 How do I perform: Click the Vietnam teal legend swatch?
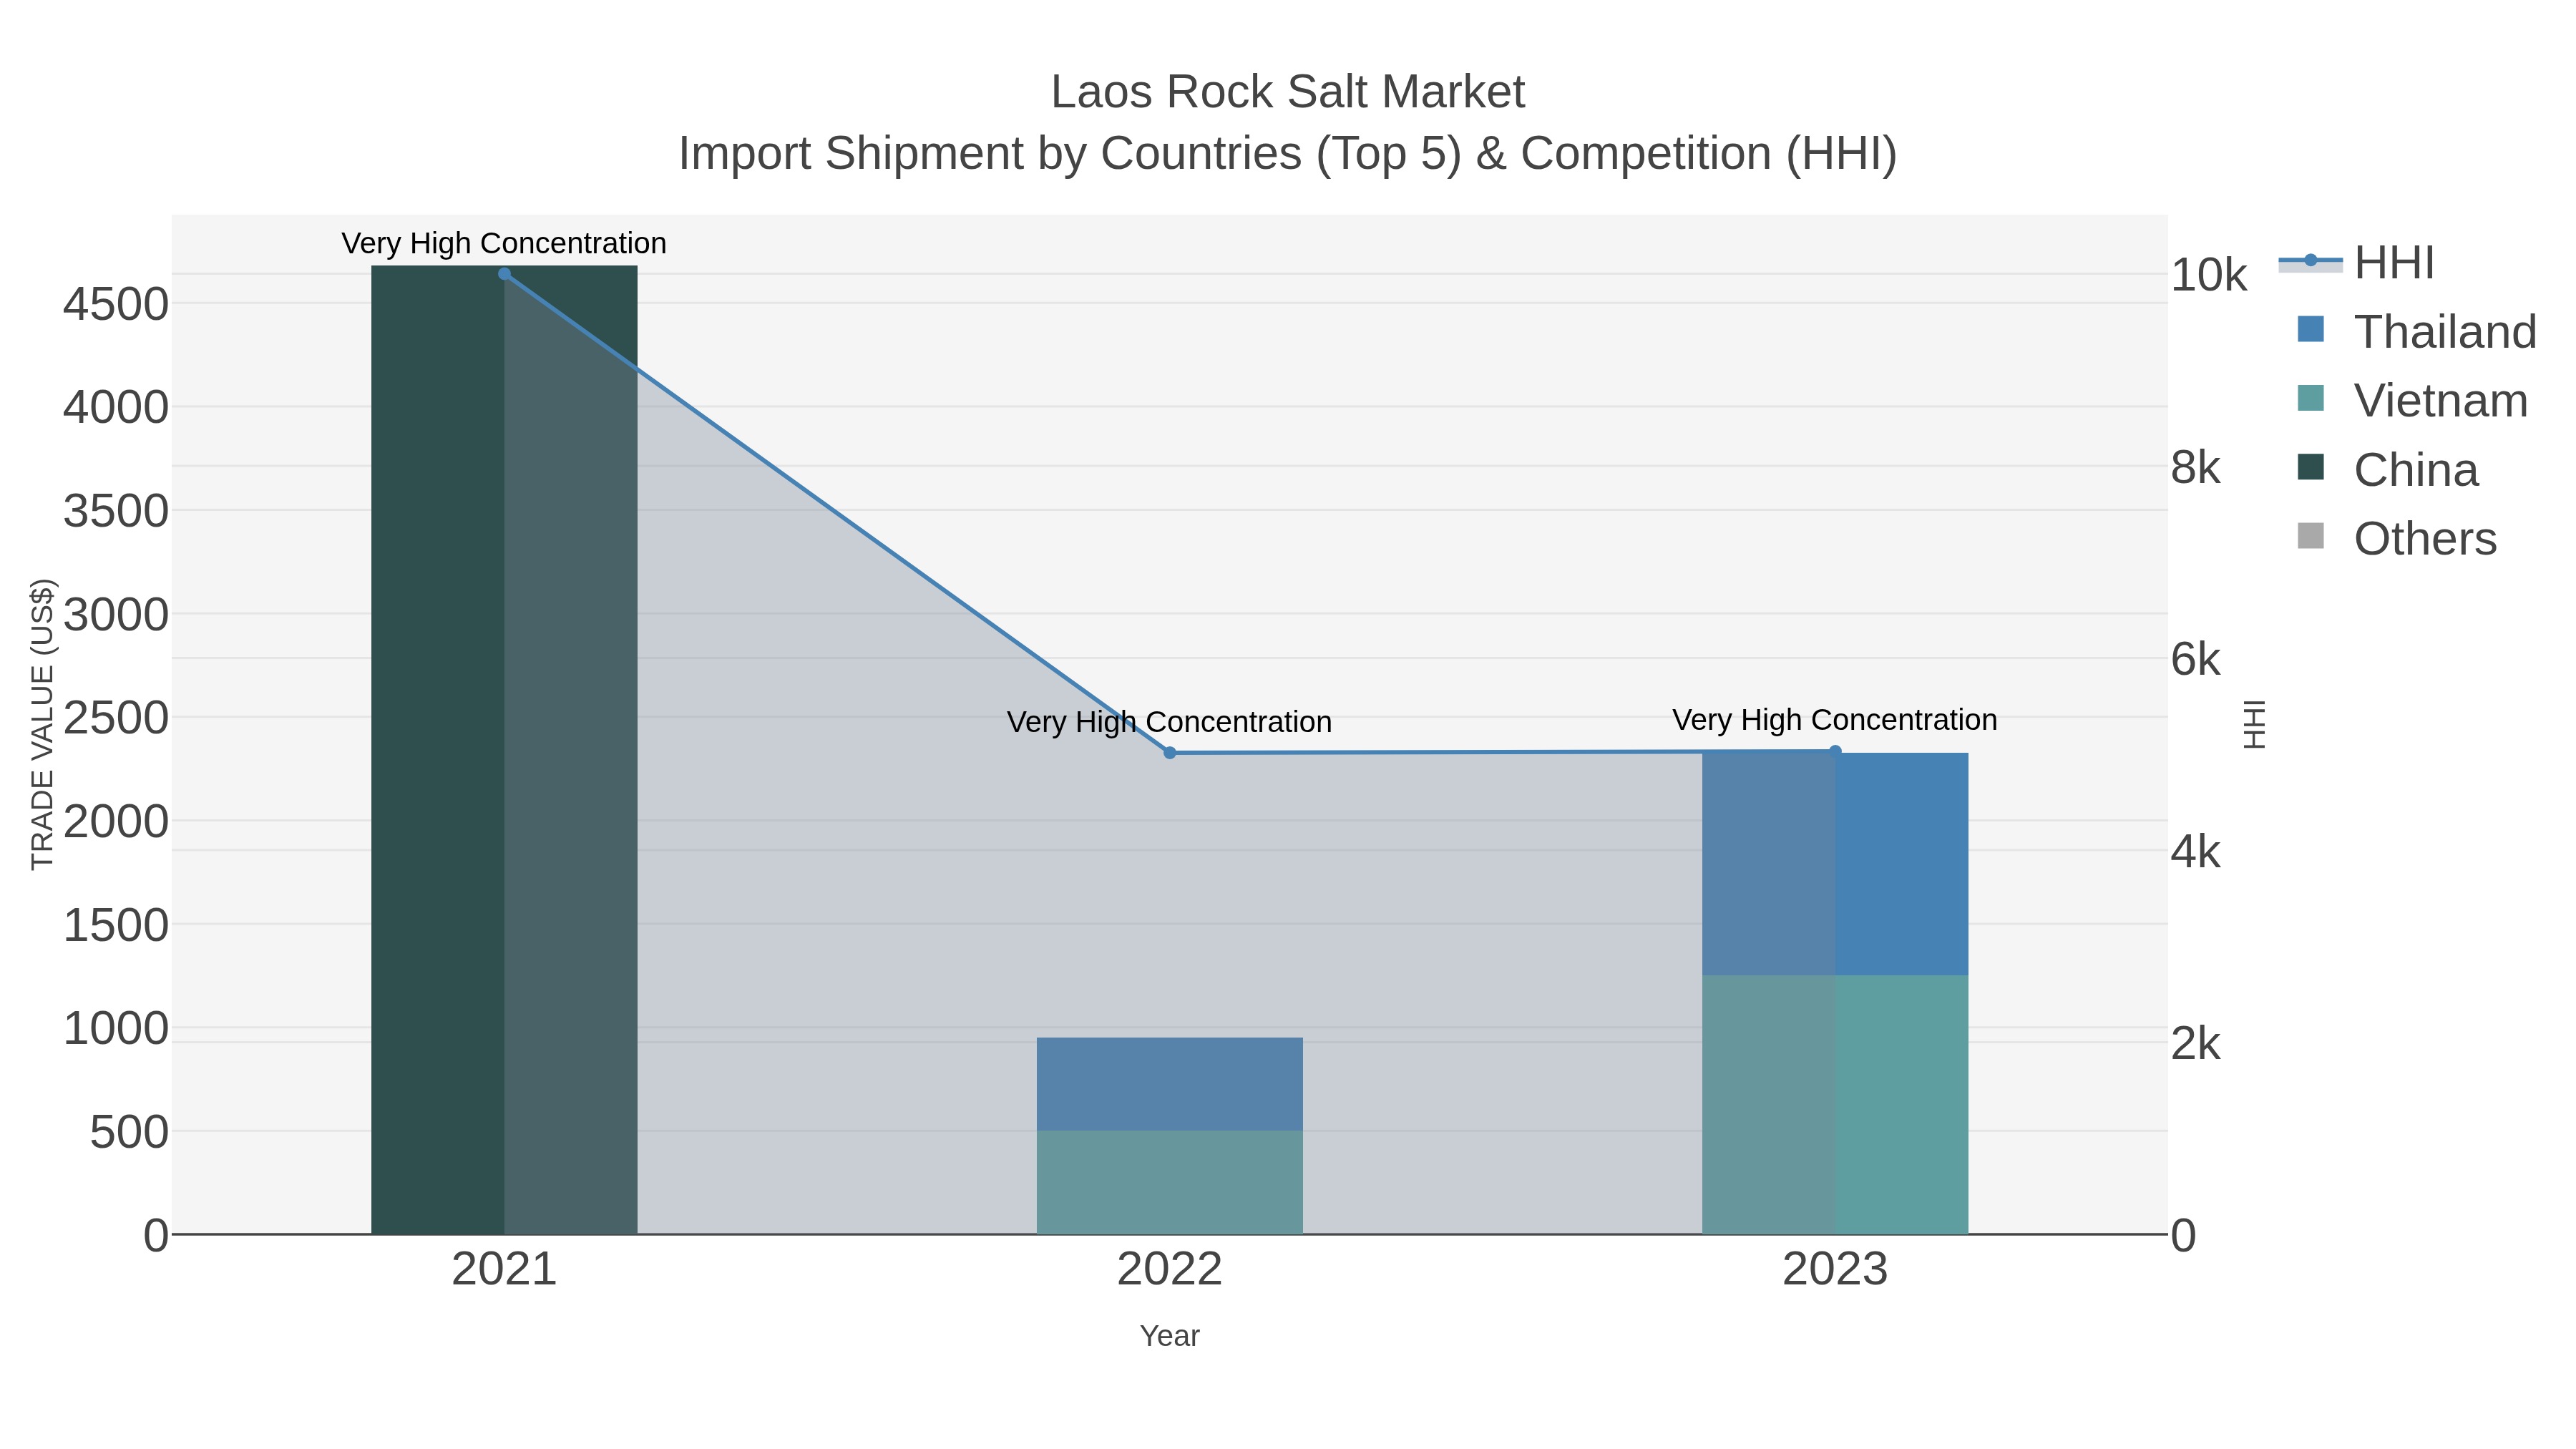2311,397
